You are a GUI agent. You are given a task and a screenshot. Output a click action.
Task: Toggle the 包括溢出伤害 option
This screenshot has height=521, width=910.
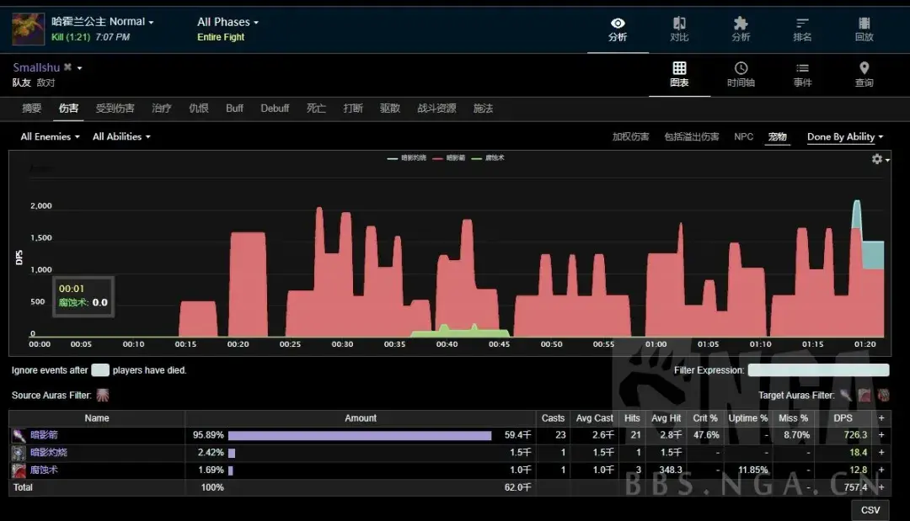point(691,137)
